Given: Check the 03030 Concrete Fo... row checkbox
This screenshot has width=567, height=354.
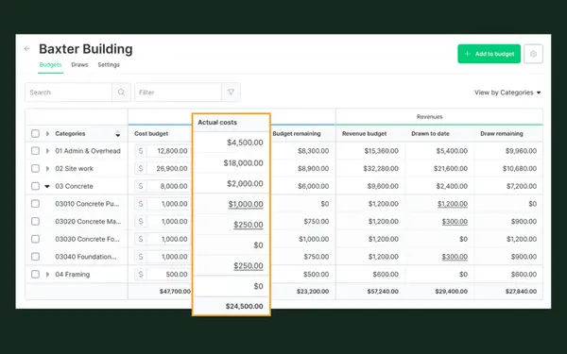Looking at the screenshot, I should tap(35, 239).
